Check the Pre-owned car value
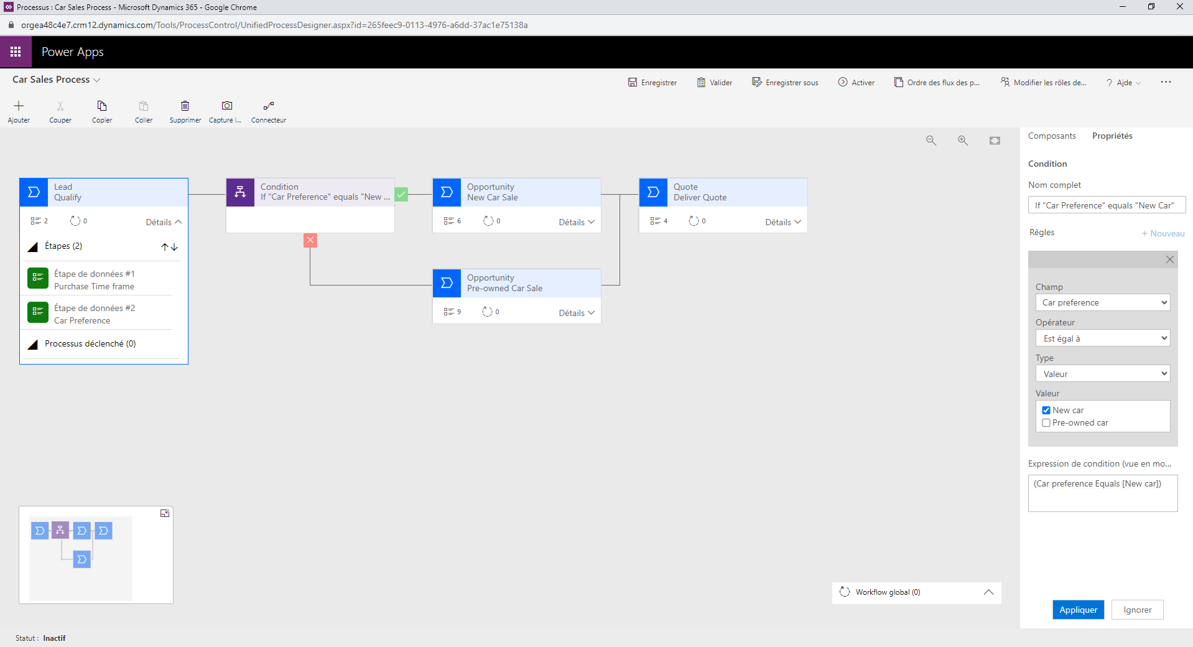1193x647 pixels. tap(1046, 422)
